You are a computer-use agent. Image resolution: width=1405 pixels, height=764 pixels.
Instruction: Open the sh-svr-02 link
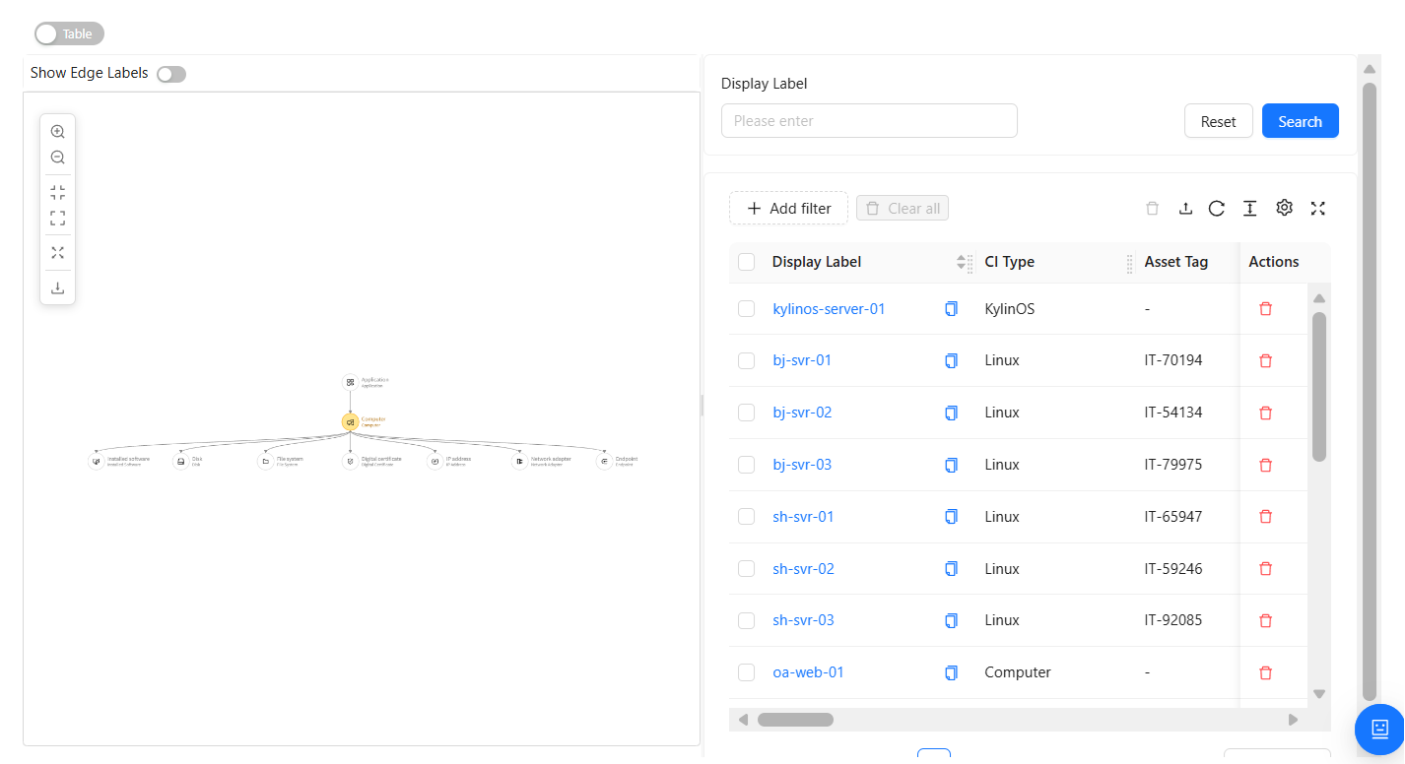[803, 569]
